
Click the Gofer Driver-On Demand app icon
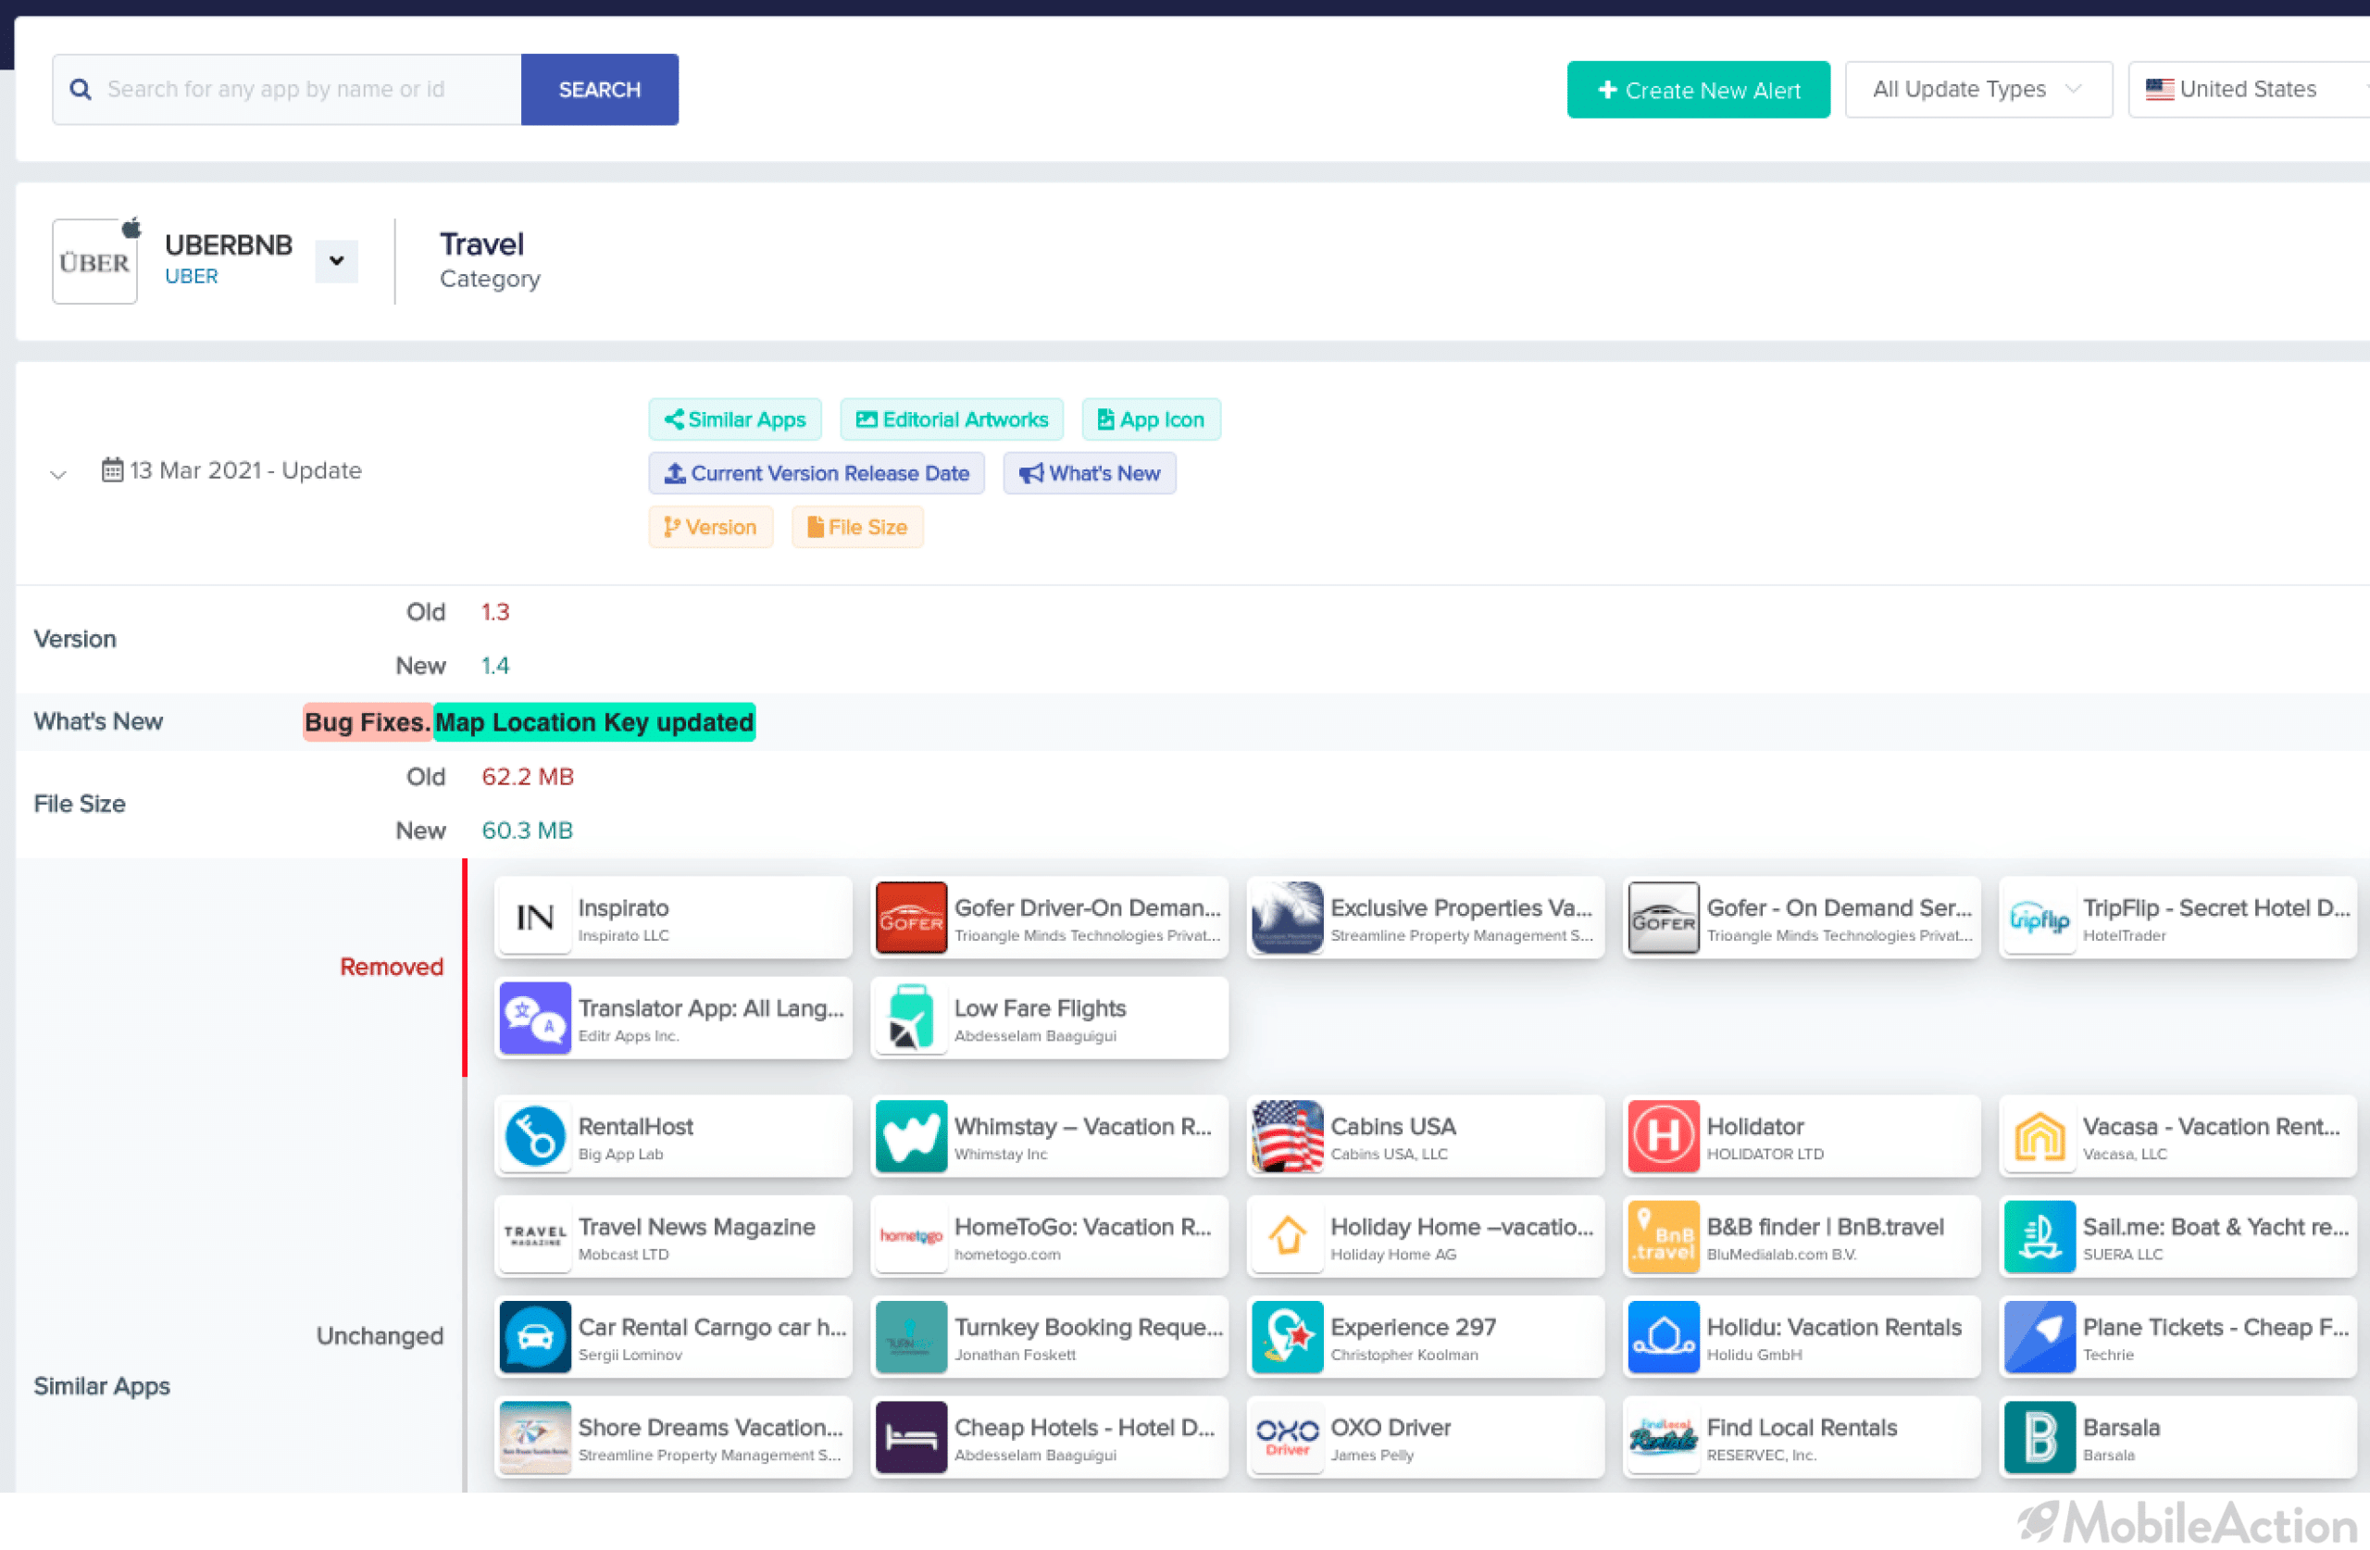pos(911,918)
